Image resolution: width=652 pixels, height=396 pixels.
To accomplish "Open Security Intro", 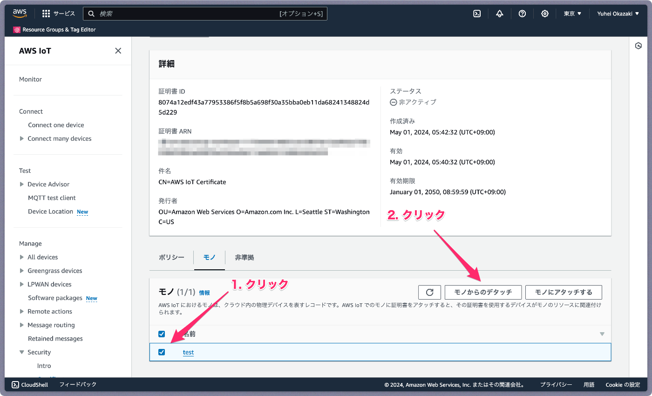I will point(44,366).
